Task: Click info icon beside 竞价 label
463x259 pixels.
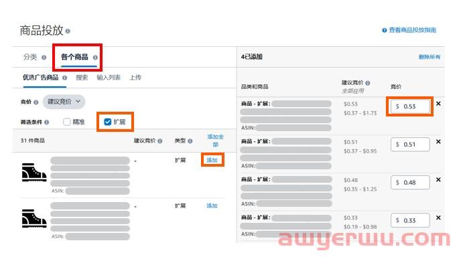Action: tap(36, 102)
